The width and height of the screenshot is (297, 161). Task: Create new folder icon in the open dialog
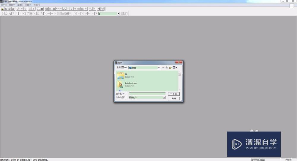(x=170, y=68)
